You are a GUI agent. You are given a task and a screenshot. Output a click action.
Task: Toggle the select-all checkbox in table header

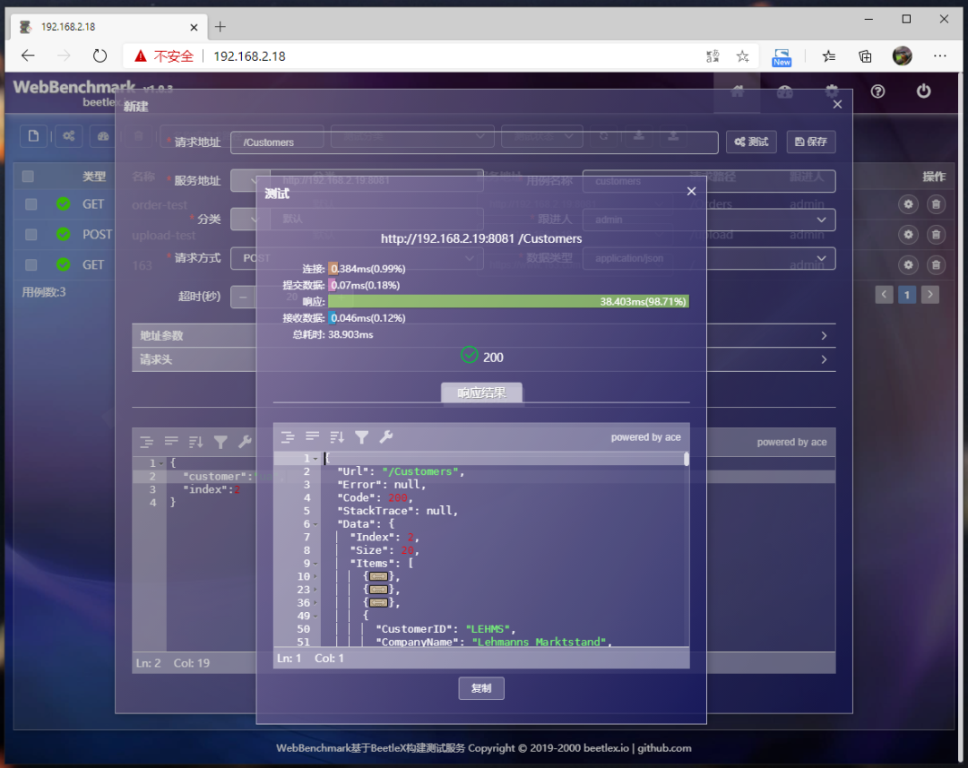point(28,177)
